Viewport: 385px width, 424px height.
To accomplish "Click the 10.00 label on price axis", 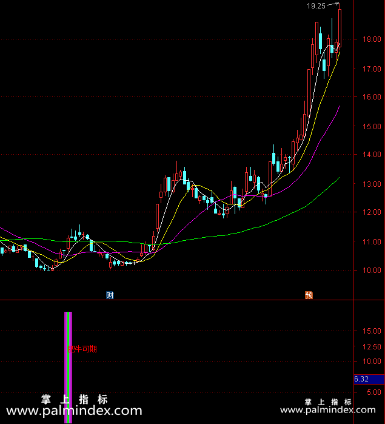I will [x=372, y=270].
